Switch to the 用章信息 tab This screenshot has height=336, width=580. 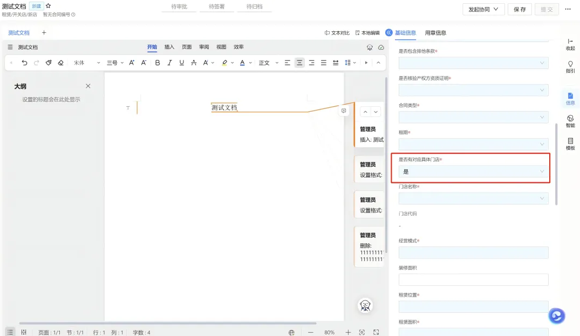435,33
